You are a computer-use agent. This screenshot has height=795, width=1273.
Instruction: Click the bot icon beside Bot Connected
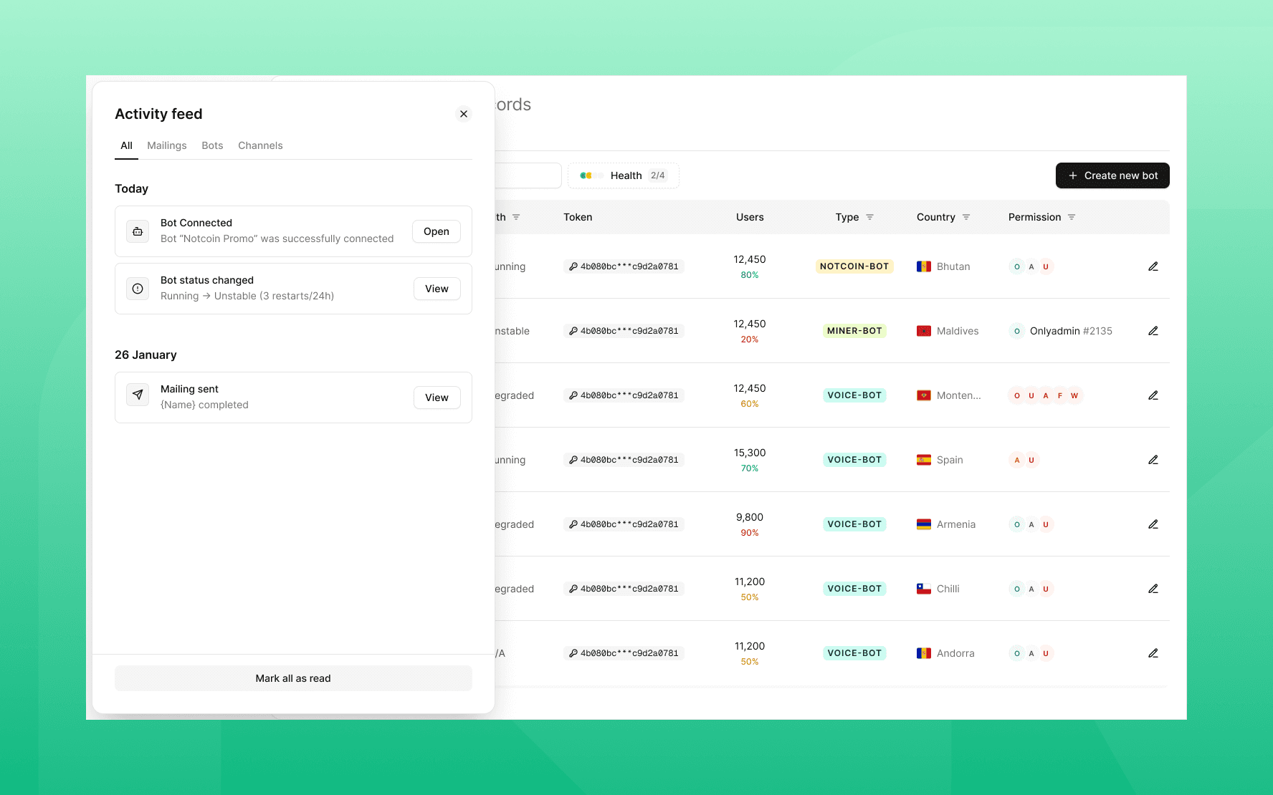click(x=138, y=231)
